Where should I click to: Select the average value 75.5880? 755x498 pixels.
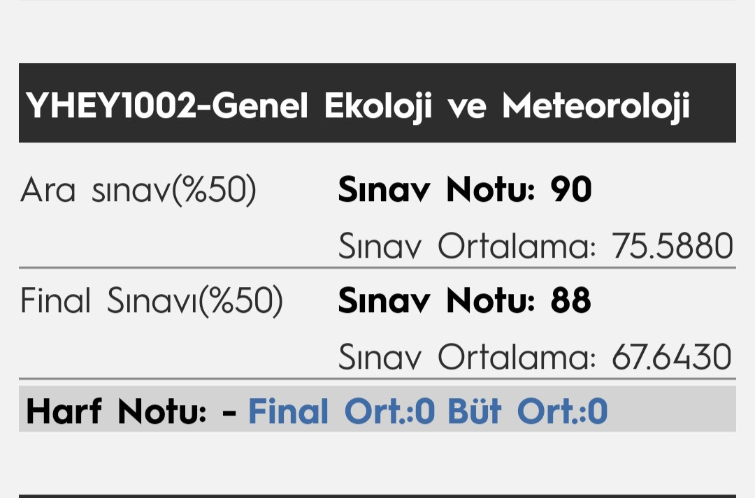[x=673, y=246]
